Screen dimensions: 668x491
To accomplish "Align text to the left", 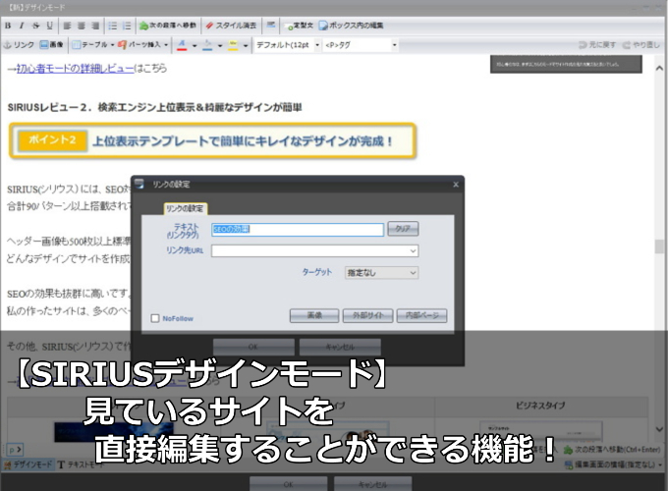I will (x=67, y=26).
